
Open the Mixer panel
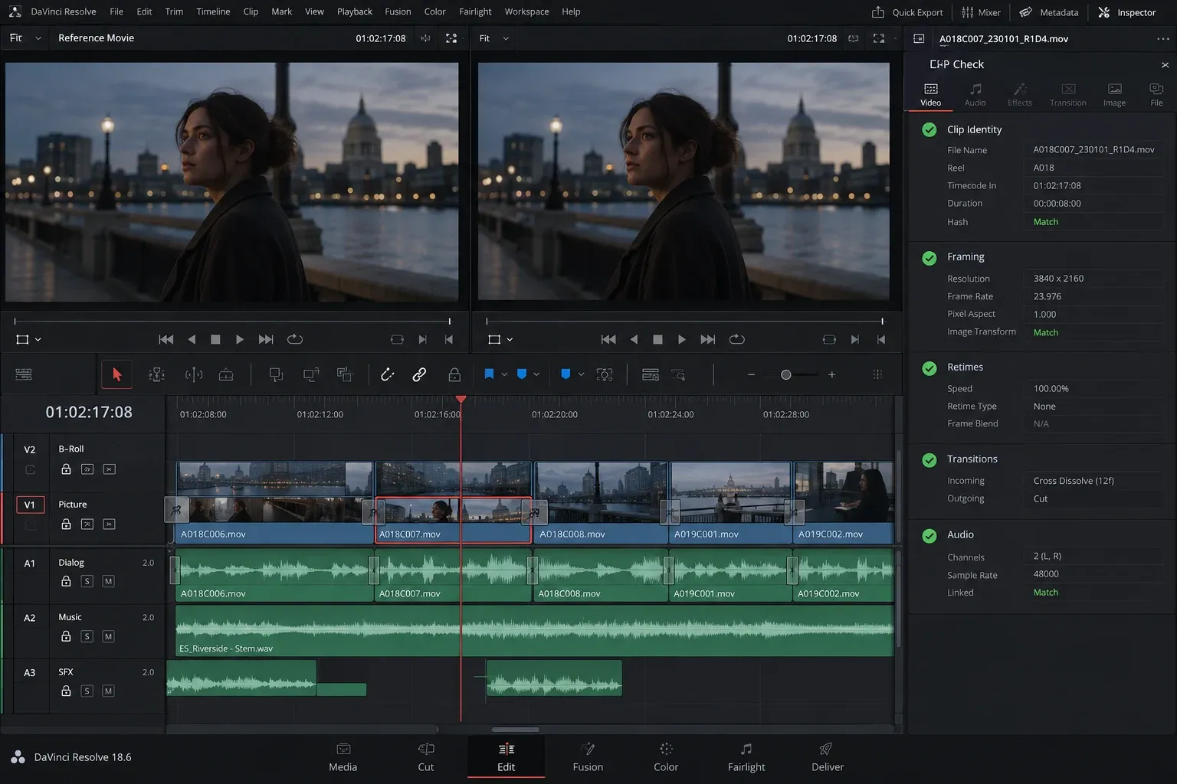click(x=981, y=12)
